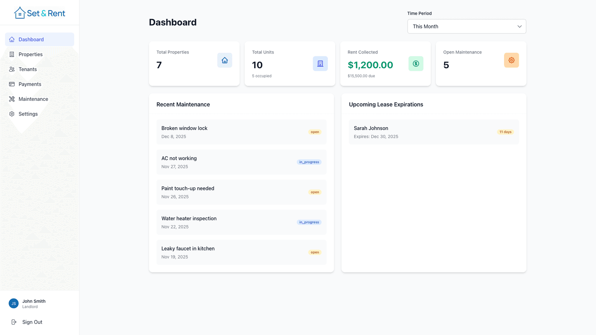Click the Tenants people icon
This screenshot has height=335, width=596.
click(x=12, y=69)
